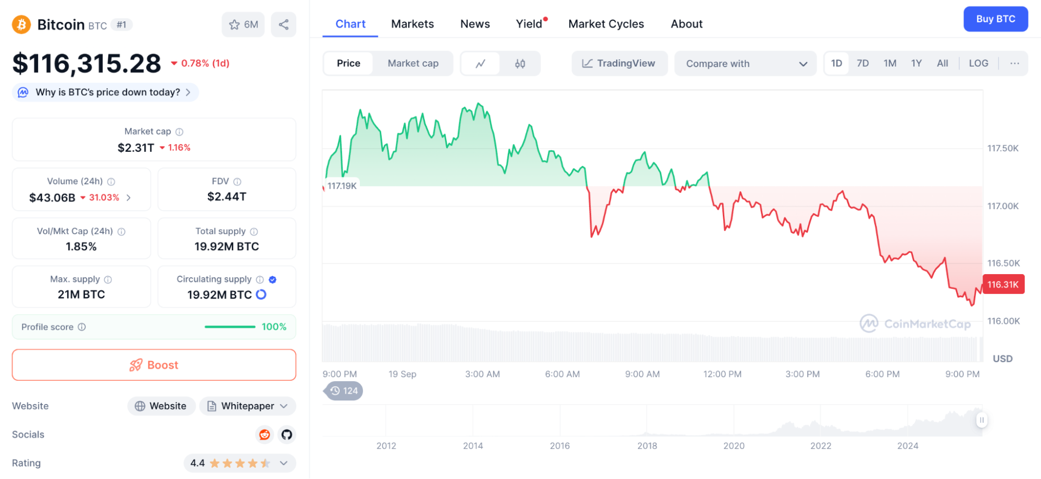Select Market cap chart mode

pyautogui.click(x=413, y=63)
